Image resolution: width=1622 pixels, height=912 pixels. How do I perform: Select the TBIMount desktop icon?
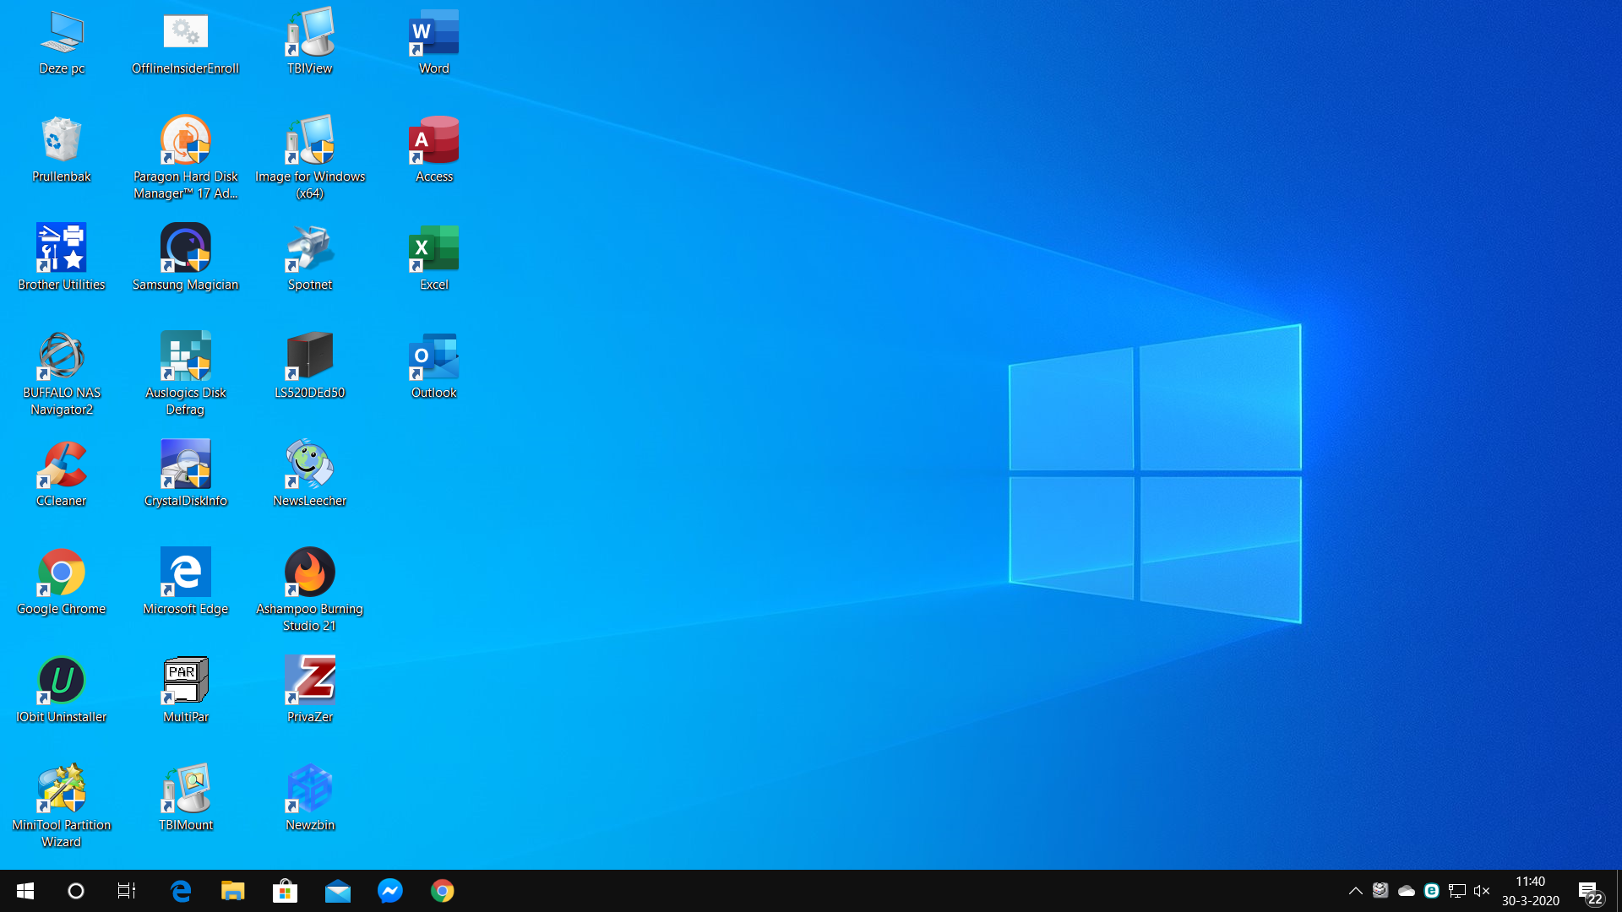click(185, 799)
